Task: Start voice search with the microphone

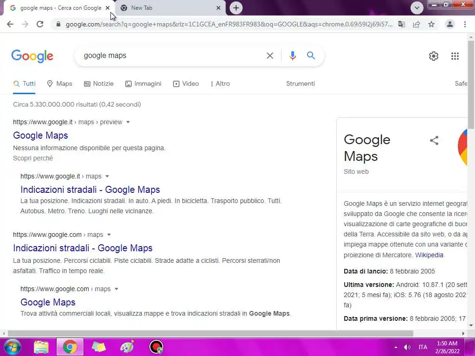Action: 292,56
